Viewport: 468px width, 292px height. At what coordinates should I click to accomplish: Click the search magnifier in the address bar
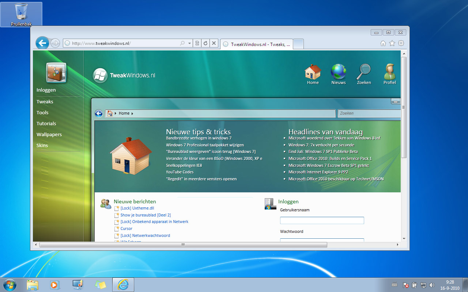tap(182, 43)
